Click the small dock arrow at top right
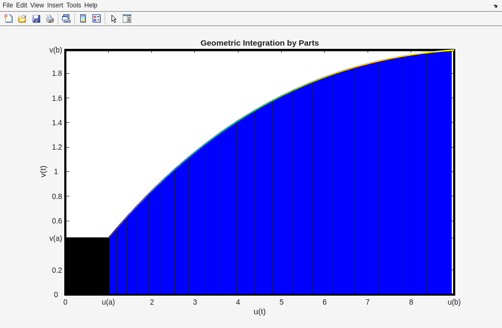This screenshot has width=502, height=328. [495, 6]
